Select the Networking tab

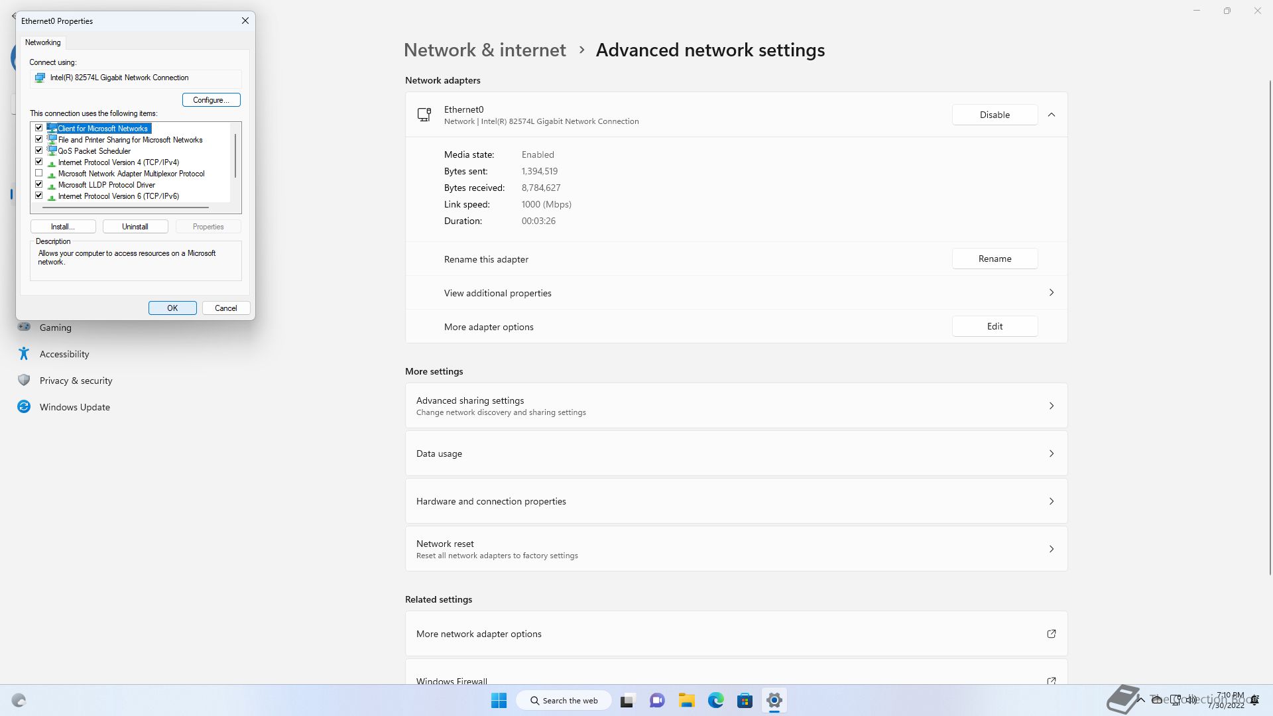tap(43, 42)
